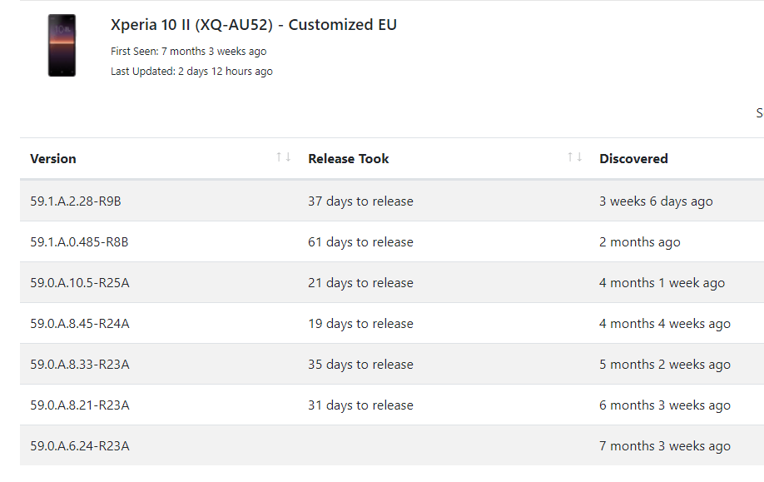Click the "37 days to release" cell
Viewport: 764px width, 482px height.
360,201
